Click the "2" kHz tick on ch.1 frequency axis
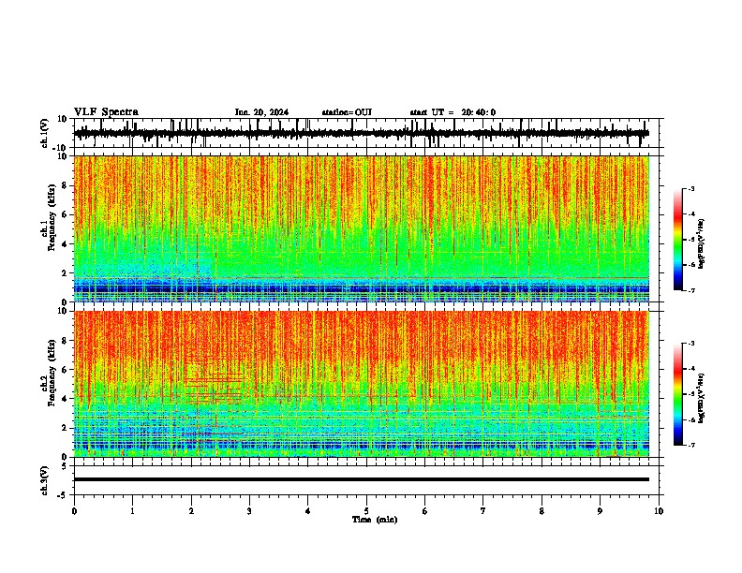Viewport: 742px width, 573px height. coord(65,273)
